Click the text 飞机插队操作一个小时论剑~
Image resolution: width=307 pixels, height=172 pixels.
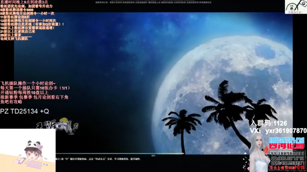click(x=28, y=83)
